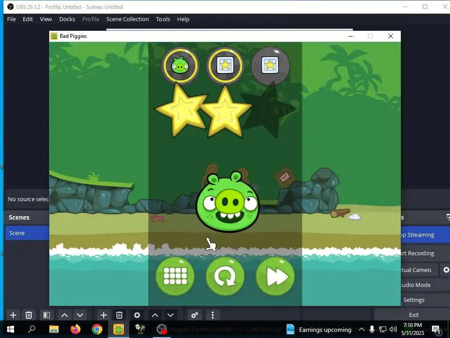Select the 'Scene' item in Scenes list
450x338 pixels.
[x=27, y=233]
